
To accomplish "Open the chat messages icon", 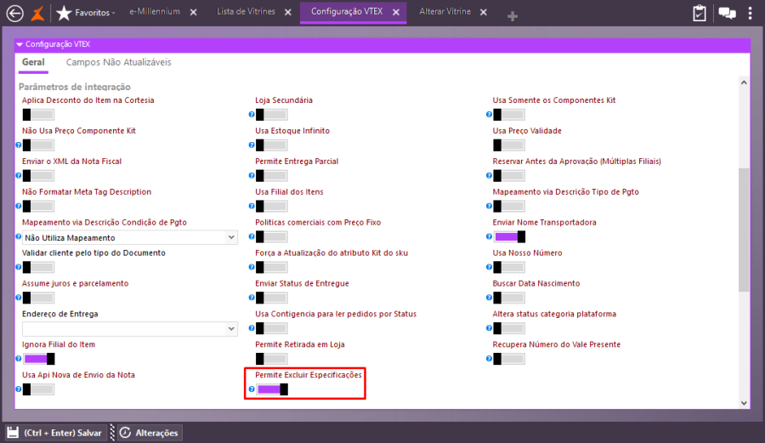I will click(x=727, y=13).
